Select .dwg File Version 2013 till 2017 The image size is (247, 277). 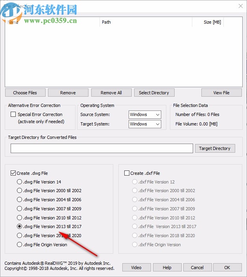[19, 226]
